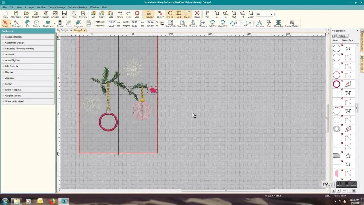Expand the Appliqué toolbox
Screen dimensions: 364x205
(28, 78)
